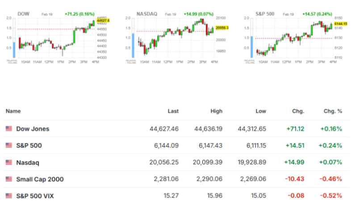Select Nasdaq last value 20,056.25

click(x=164, y=162)
